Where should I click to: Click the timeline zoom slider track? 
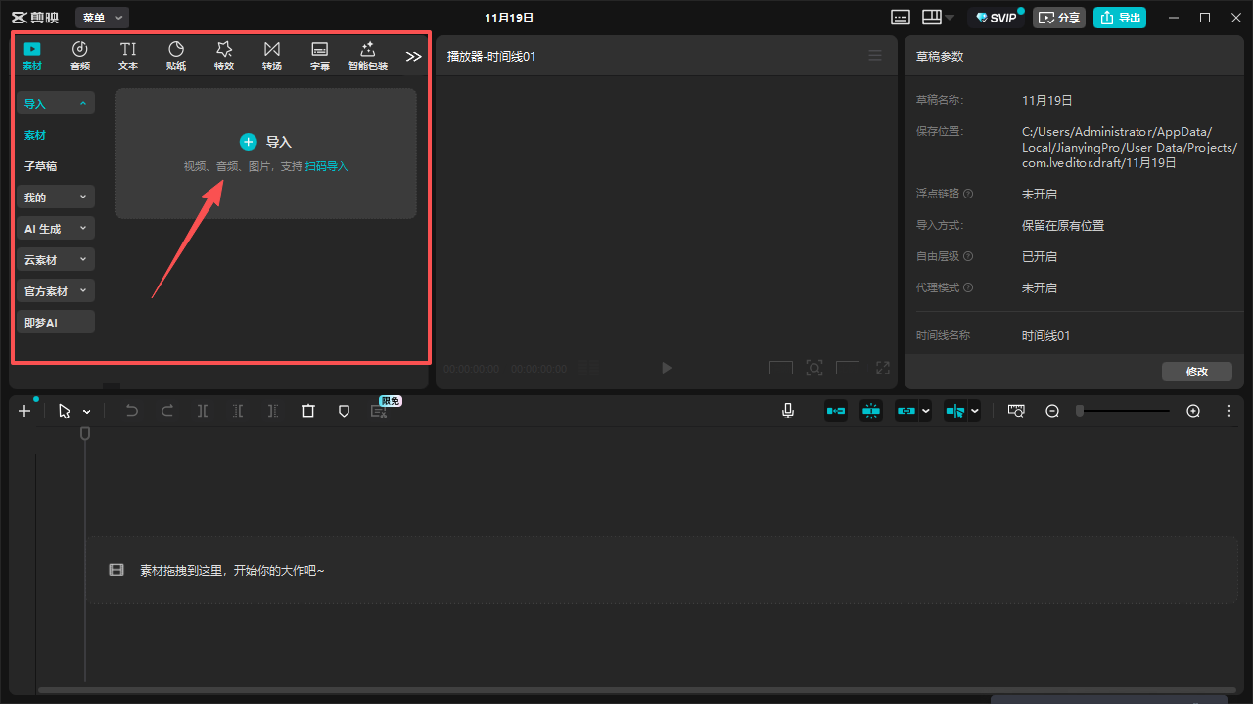pos(1126,411)
